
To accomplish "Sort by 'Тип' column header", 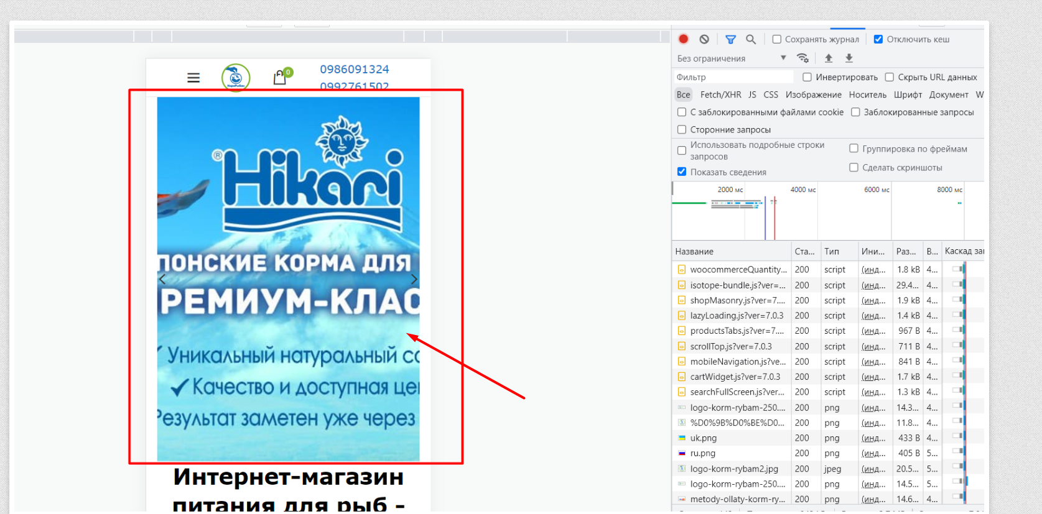I will (839, 252).
